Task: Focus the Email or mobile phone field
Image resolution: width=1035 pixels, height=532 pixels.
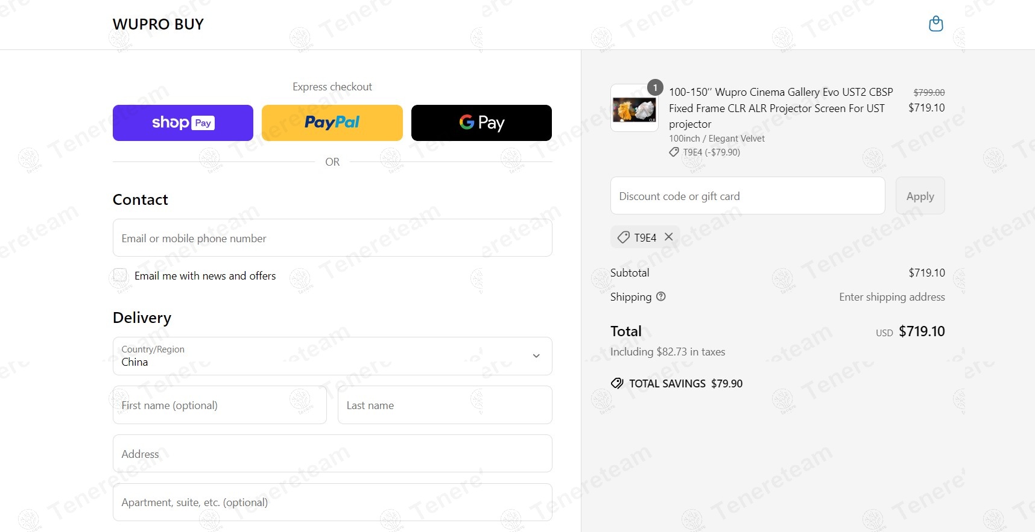Action: [x=332, y=238]
